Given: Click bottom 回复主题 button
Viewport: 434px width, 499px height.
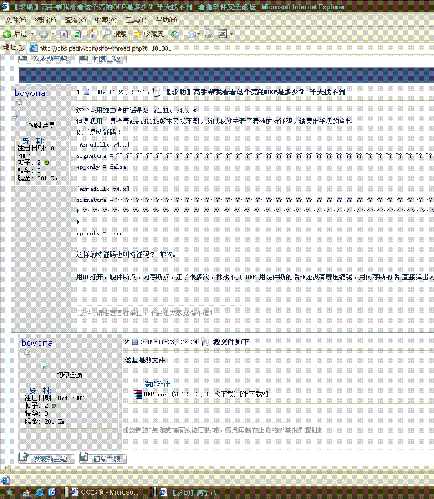Looking at the screenshot, I should point(103,458).
